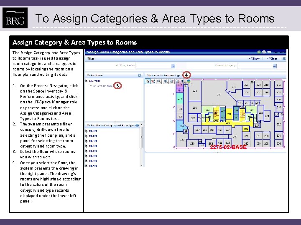Select room 282 on the floor plan
Screen dimensions: 301x225
tap(222, 118)
